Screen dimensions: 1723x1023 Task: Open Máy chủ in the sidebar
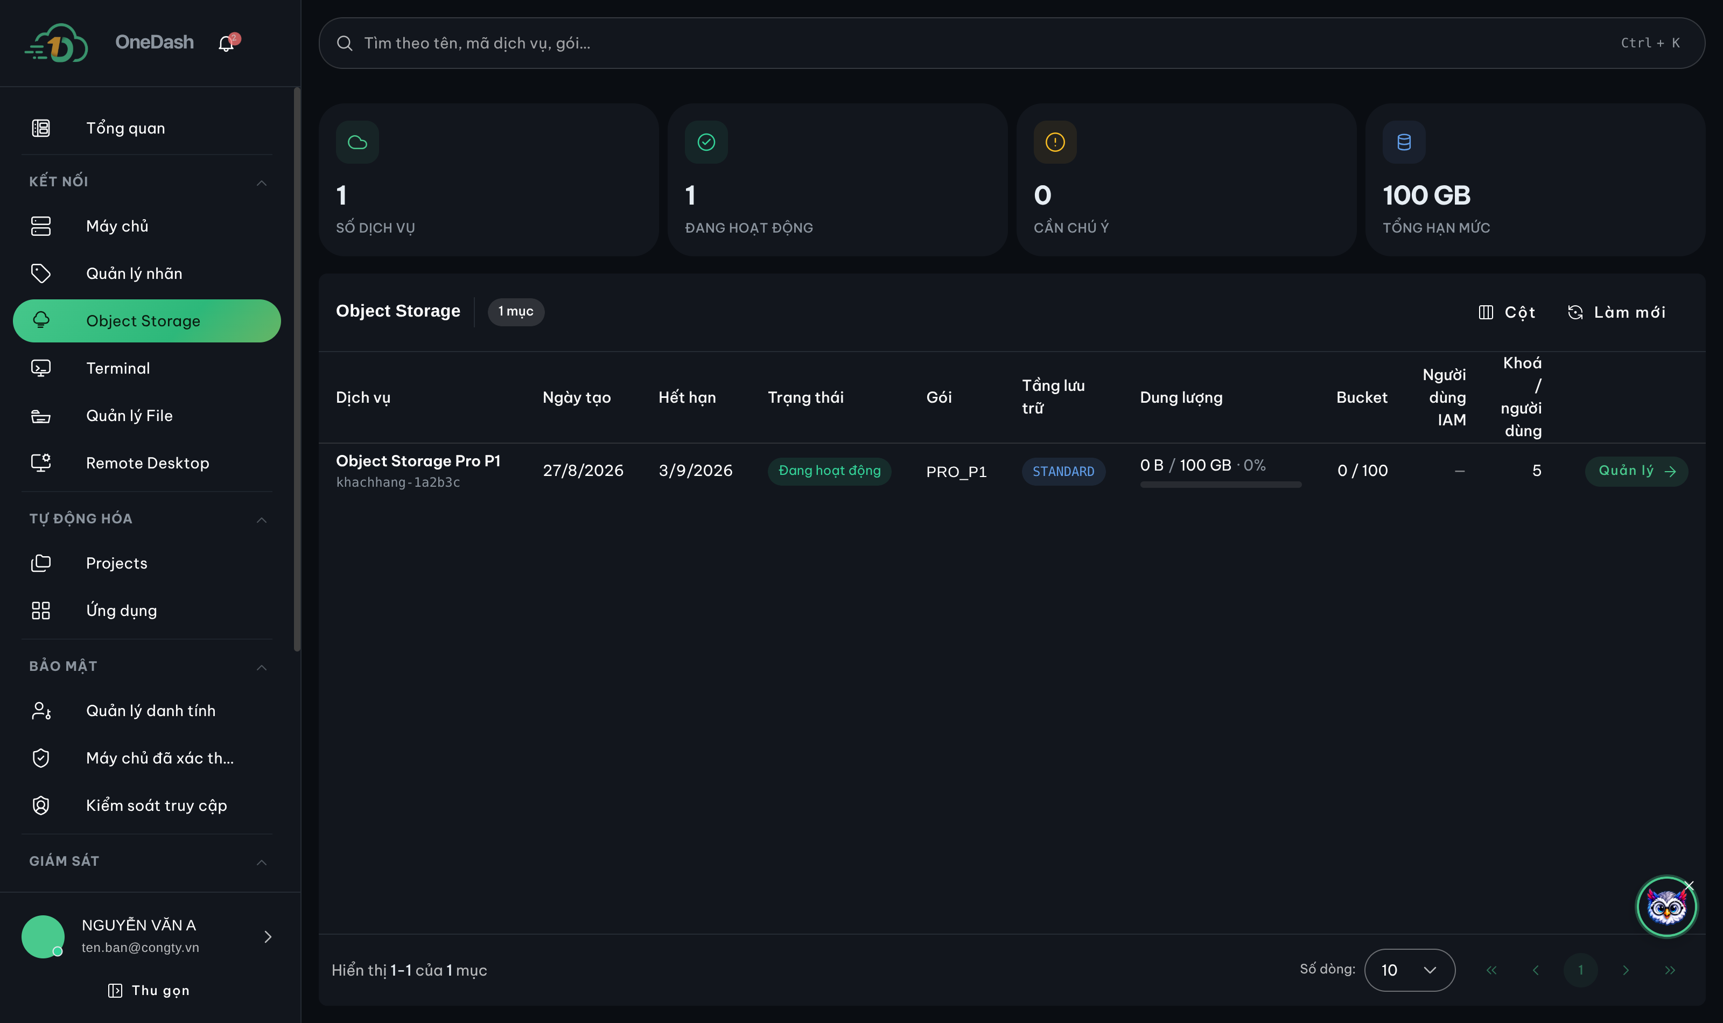146,226
